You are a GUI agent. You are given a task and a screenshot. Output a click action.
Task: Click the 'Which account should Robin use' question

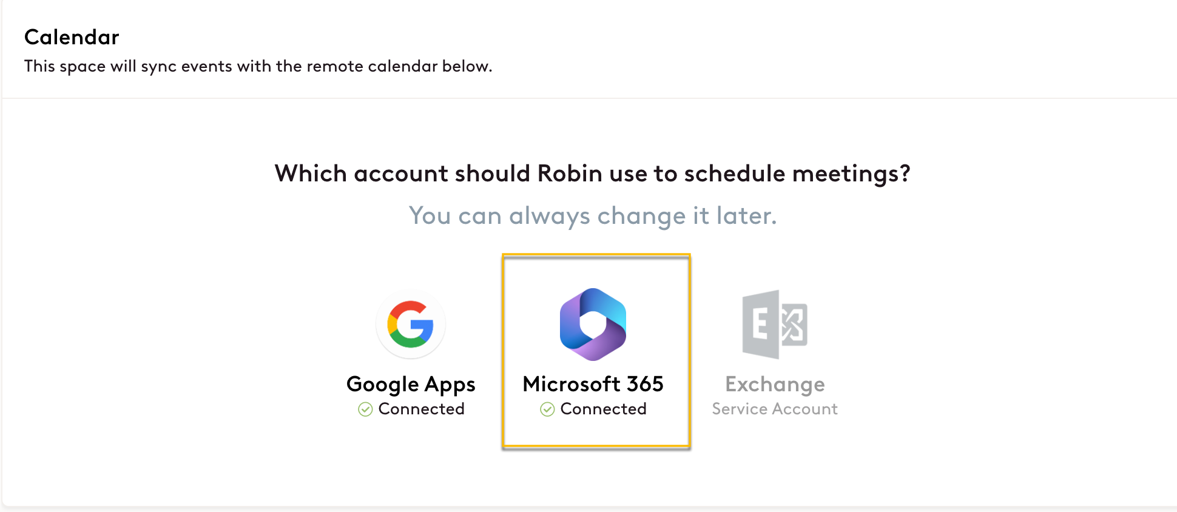click(592, 173)
